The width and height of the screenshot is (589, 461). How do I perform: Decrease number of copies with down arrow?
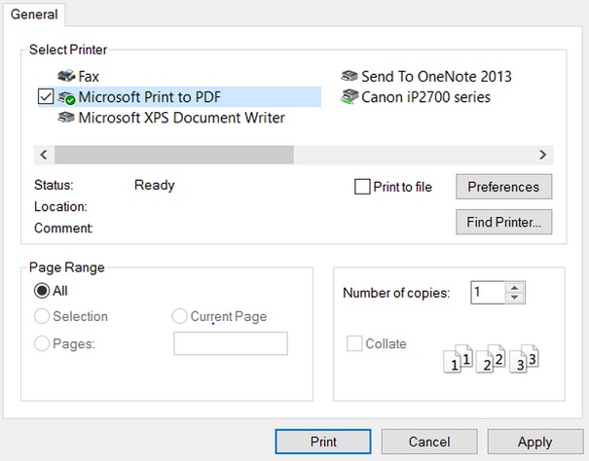(x=515, y=298)
